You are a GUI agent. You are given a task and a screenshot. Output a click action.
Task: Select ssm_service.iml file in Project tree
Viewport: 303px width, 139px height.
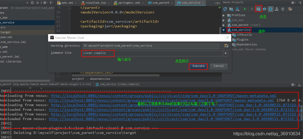(x=13, y=42)
